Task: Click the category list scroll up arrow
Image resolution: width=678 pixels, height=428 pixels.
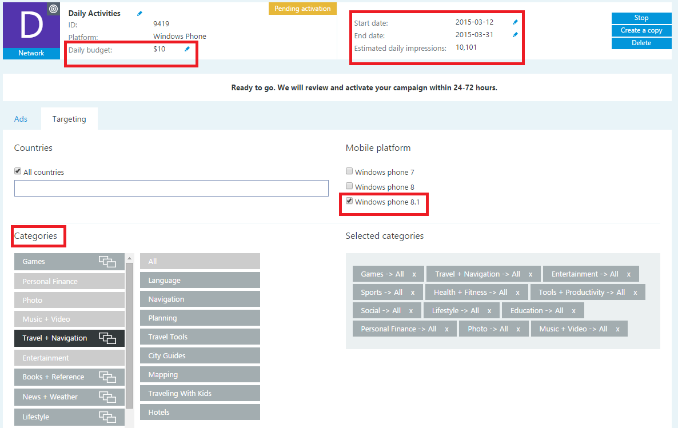Action: [x=129, y=258]
